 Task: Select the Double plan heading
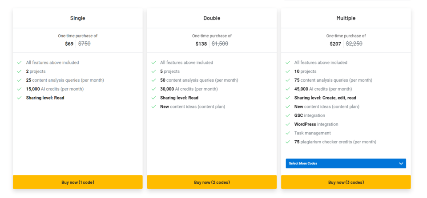tap(212, 18)
